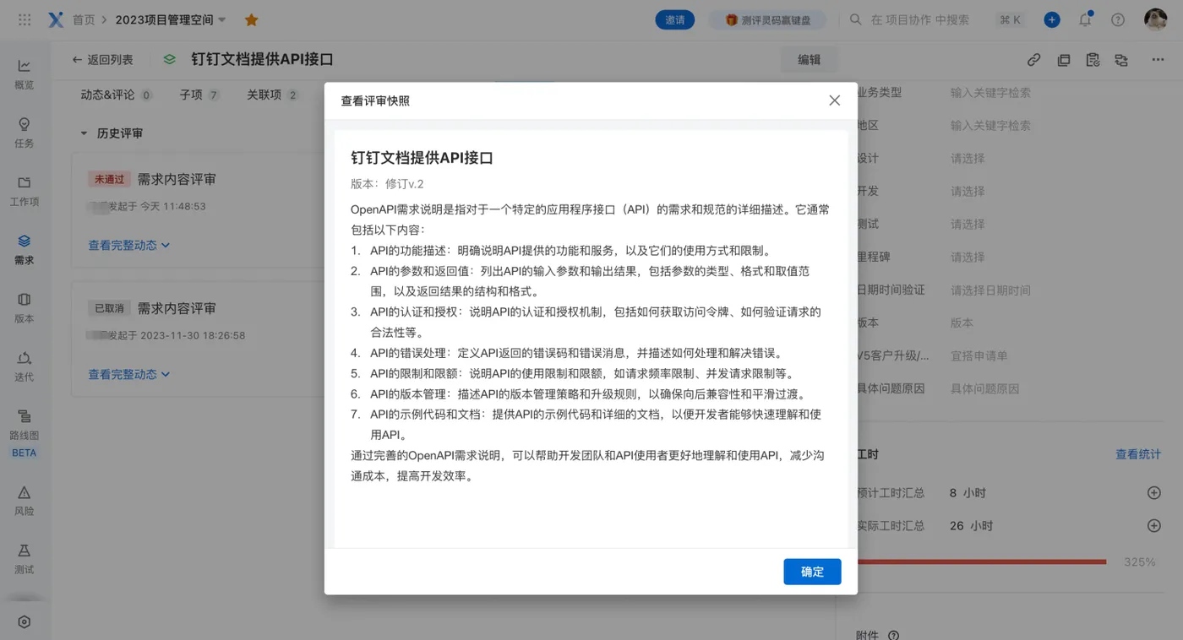Open 测试 in the sidebar
The width and height of the screenshot is (1183, 640).
25,559
